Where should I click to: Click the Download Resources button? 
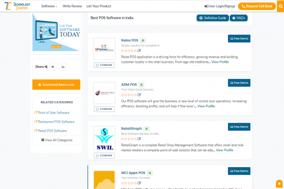point(56,85)
